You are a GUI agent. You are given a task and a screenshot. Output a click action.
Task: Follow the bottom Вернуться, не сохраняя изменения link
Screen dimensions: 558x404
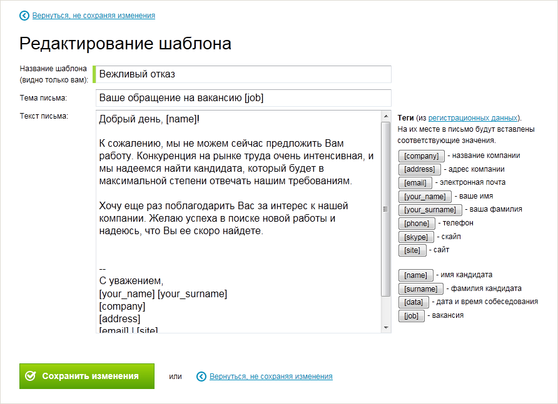coord(271,377)
